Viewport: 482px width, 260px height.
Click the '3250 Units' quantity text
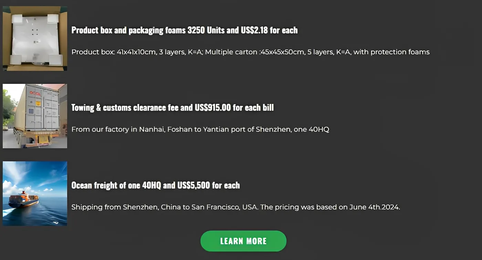206,30
